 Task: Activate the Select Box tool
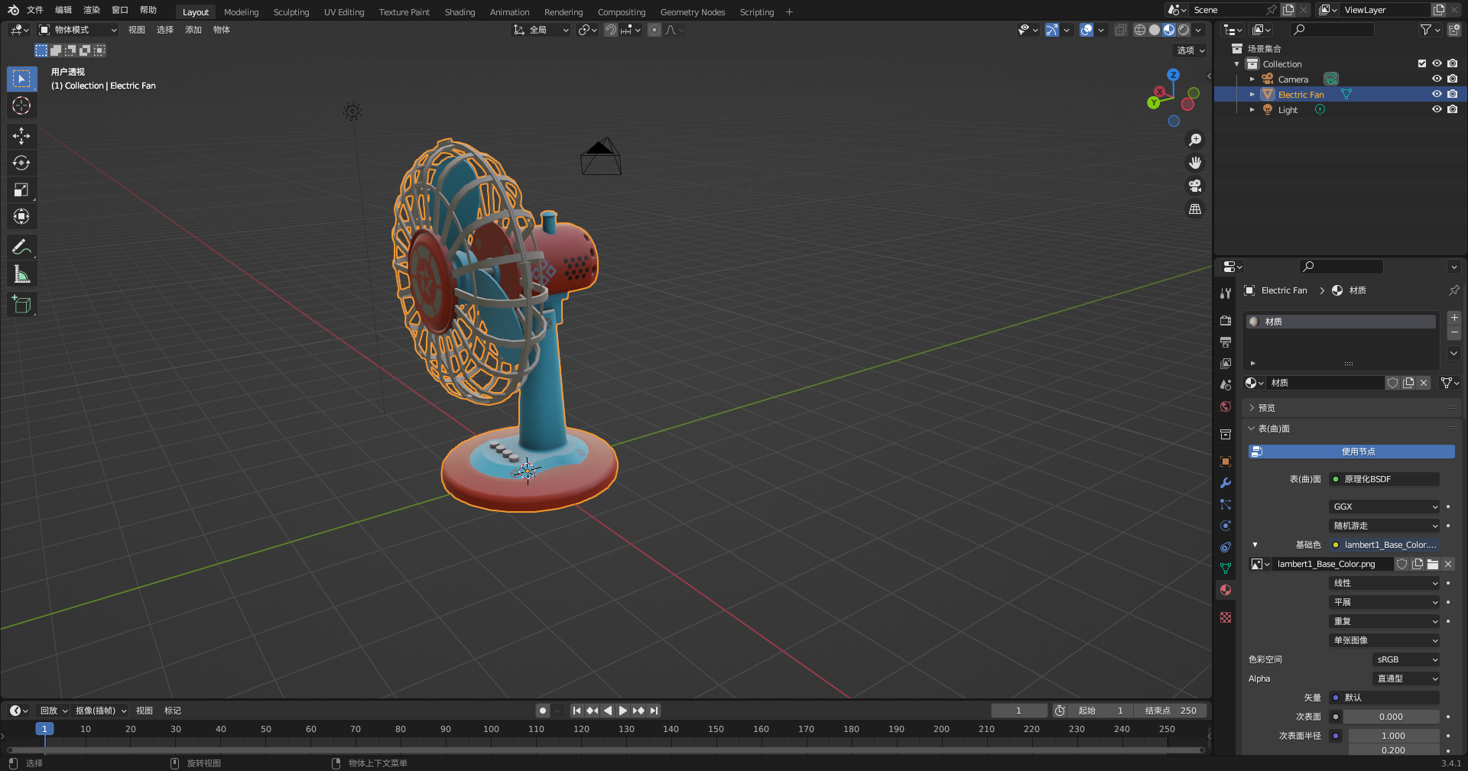[21, 79]
